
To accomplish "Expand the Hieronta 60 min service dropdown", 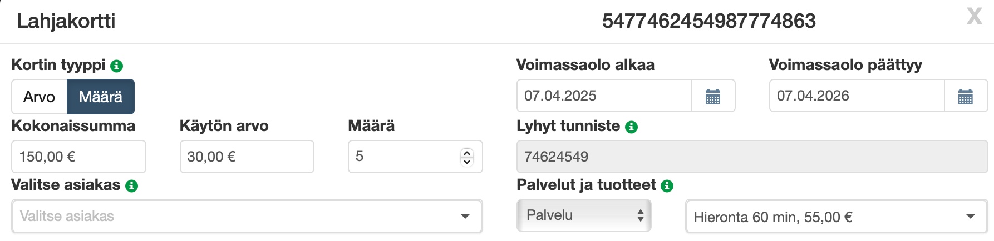I will point(836,217).
